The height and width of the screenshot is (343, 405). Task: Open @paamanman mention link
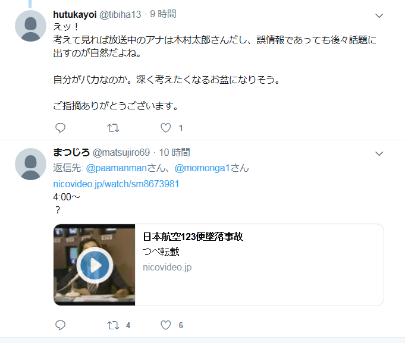point(116,168)
